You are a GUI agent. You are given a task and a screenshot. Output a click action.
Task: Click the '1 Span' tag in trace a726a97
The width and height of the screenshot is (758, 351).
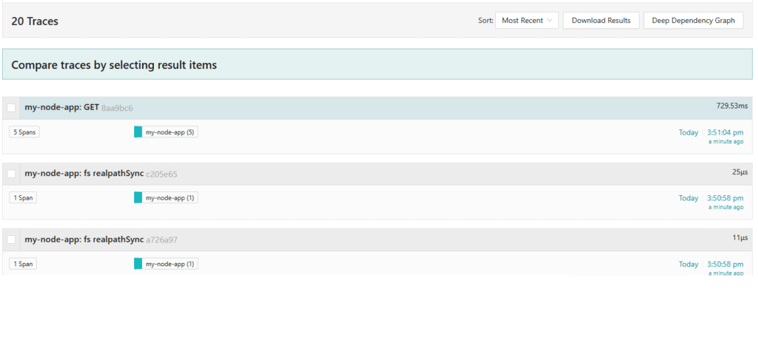point(23,264)
